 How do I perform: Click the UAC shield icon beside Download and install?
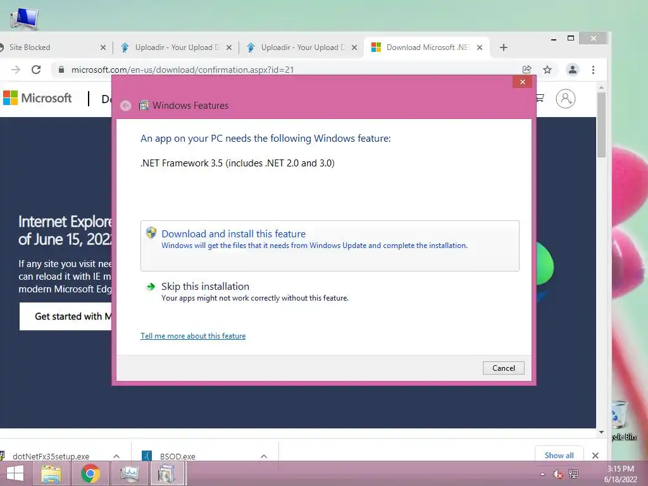[151, 233]
